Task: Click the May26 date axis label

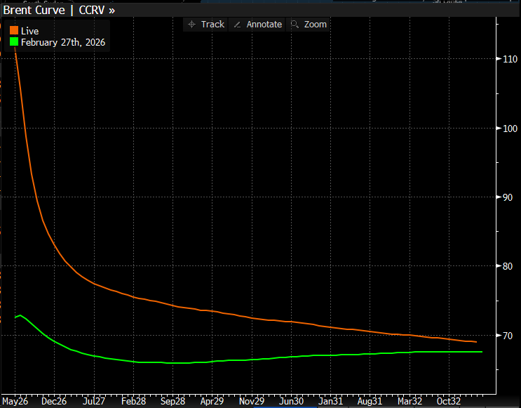Action: tap(15, 401)
